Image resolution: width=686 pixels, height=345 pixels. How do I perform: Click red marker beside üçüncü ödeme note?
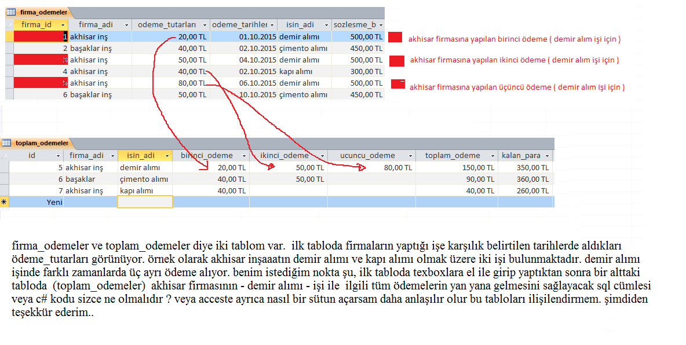(x=398, y=84)
